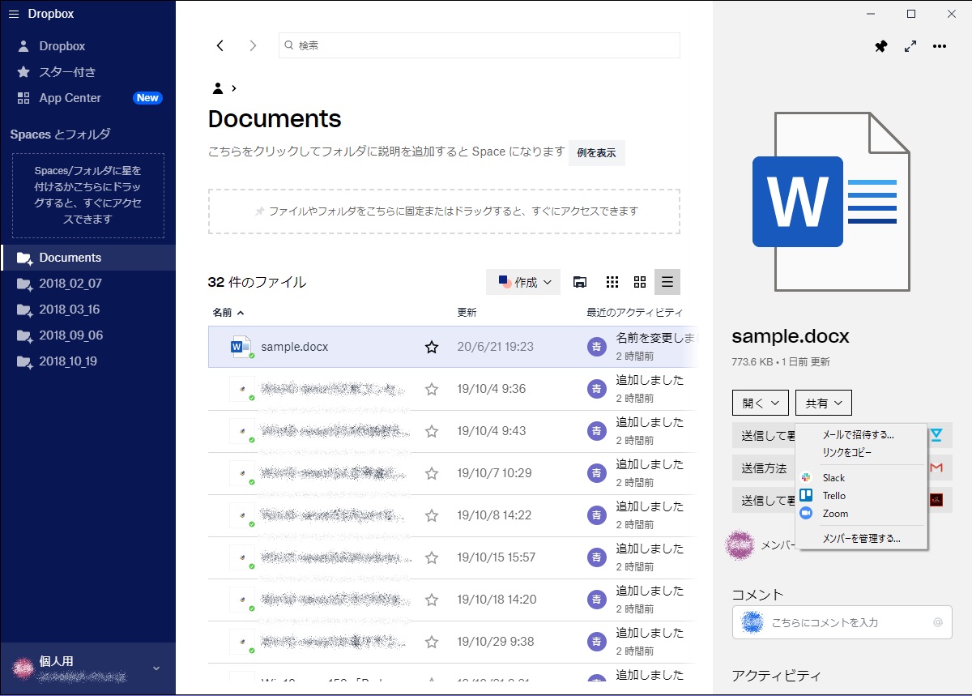Expand the preview with the diagonal arrows icon
The height and width of the screenshot is (696, 972).
[x=910, y=46]
